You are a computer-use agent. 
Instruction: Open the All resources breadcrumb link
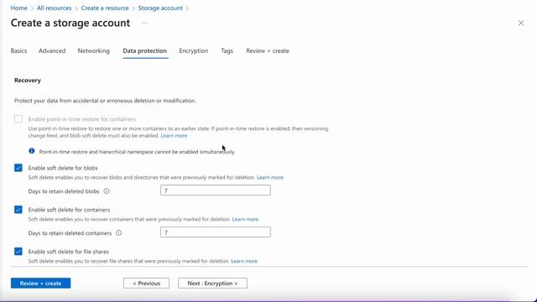pos(54,8)
